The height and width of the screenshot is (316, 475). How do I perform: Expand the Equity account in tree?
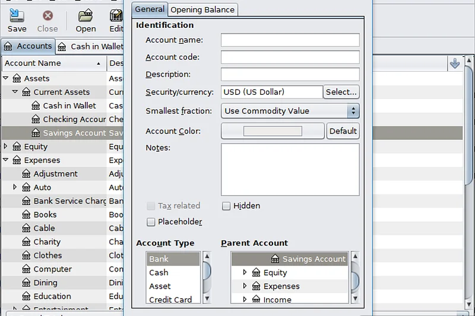(6, 146)
